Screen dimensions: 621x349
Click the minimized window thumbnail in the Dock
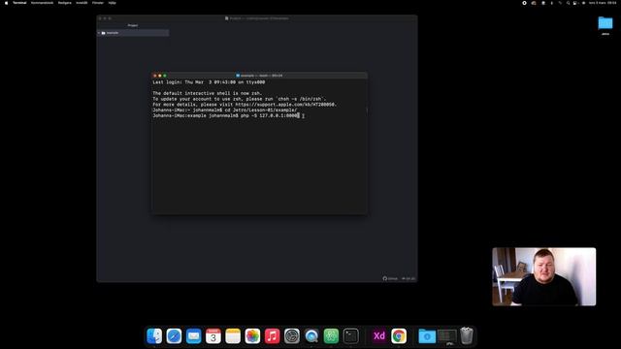[x=446, y=336]
